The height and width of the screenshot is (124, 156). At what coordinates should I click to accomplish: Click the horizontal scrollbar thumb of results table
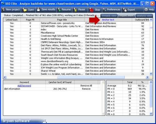(x=91, y=77)
